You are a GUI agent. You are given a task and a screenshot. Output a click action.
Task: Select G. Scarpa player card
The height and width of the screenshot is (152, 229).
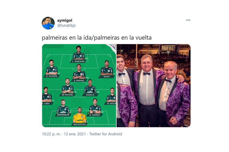[x=52, y=69]
